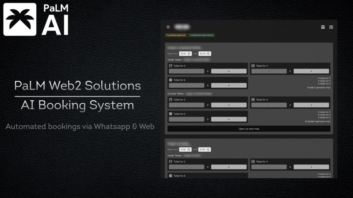Decrease Table for 2 count in 12:30 section

187,167
